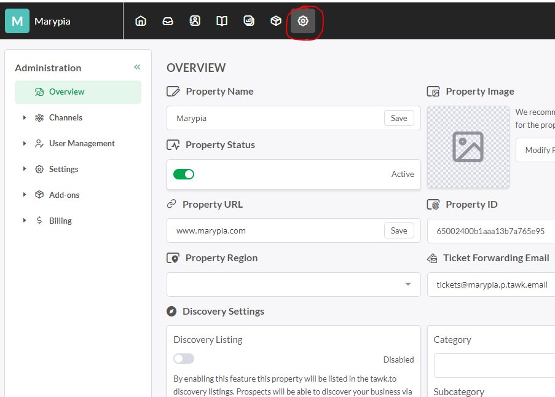555x397 pixels.
Task: Open the Add-ons cube icon in top bar
Action: pos(276,21)
